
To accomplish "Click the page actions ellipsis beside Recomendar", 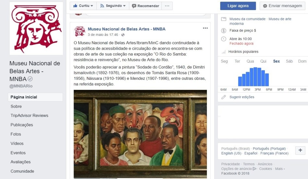I will click(167, 6).
